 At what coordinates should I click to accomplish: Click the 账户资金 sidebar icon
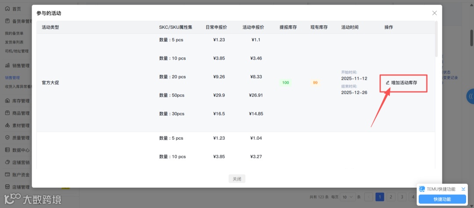click(x=7, y=175)
